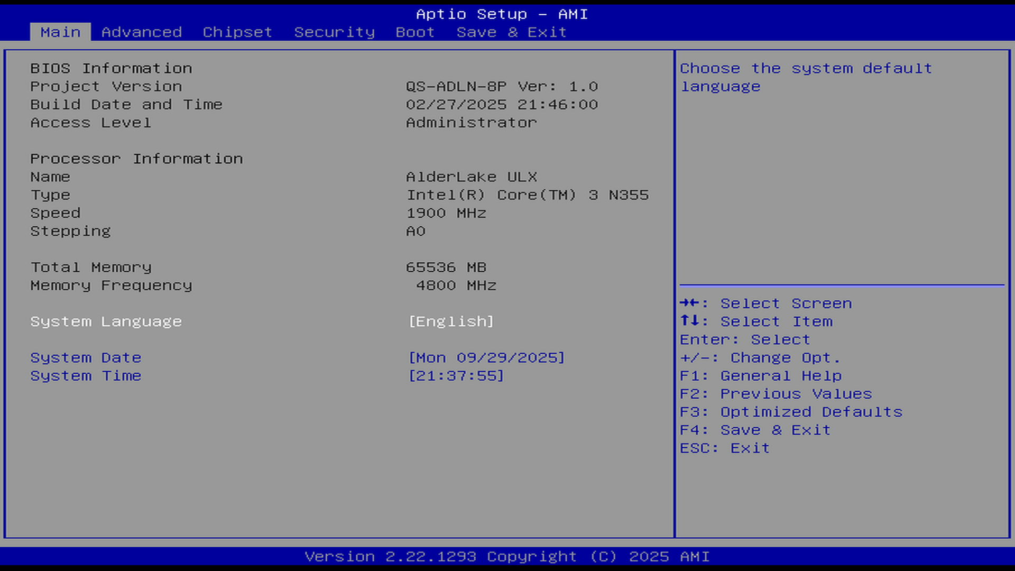Select the System Language setting label
Screen dimensions: 1015x571
click(106, 321)
